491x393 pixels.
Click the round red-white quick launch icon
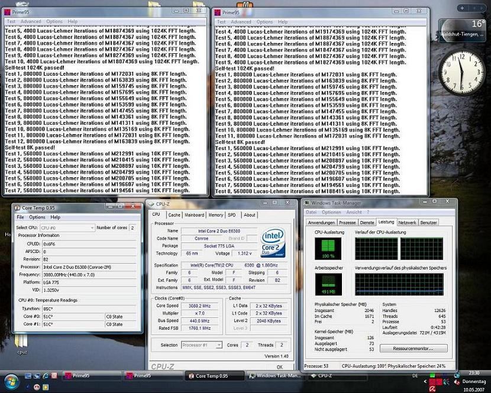pyautogui.click(x=37, y=387)
